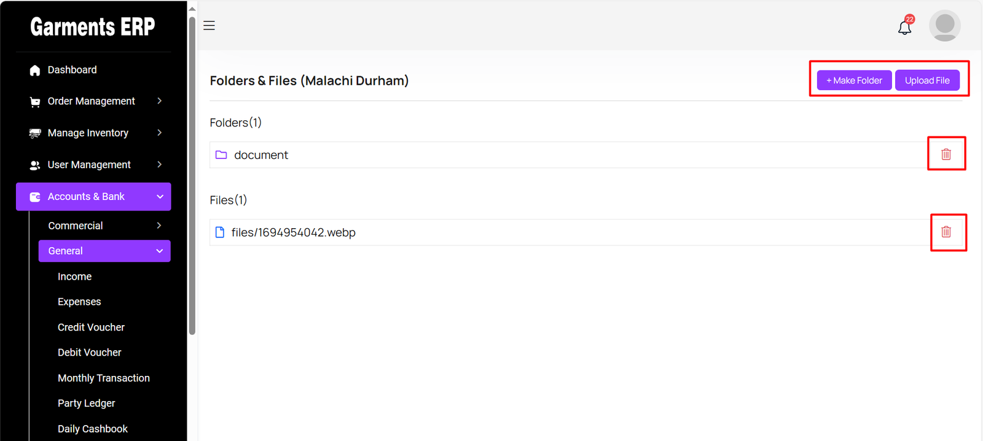Expand the Order Management submenu
Viewport: 983px width, 441px height.
[159, 101]
